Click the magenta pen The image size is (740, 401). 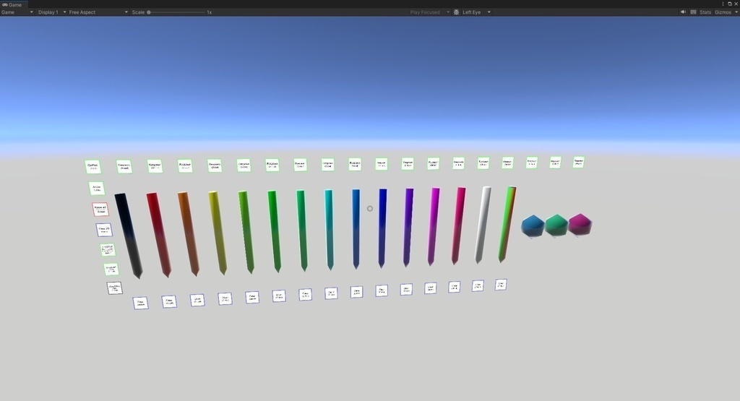tap(434, 226)
